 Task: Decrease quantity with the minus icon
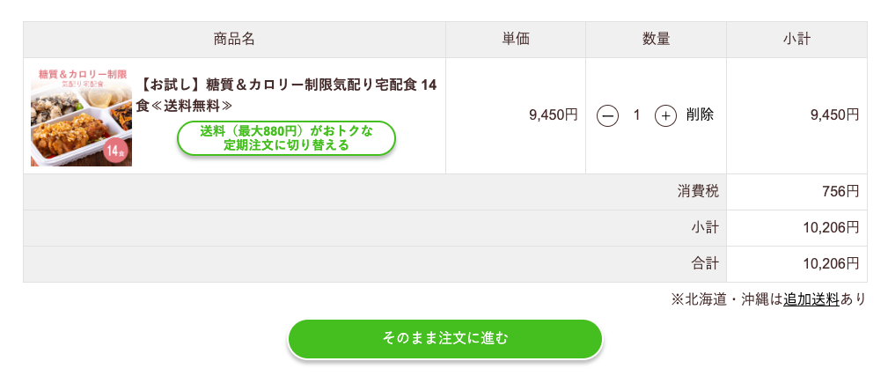(607, 115)
